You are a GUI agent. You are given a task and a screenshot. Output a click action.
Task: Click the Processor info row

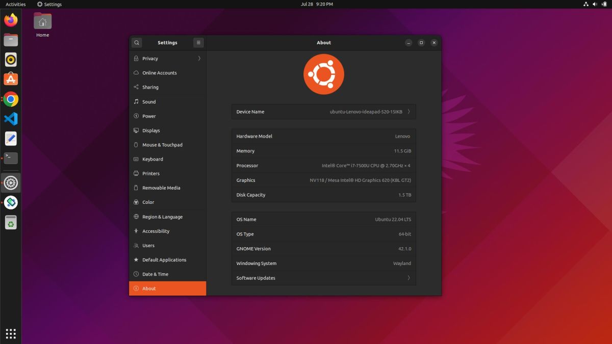324,166
